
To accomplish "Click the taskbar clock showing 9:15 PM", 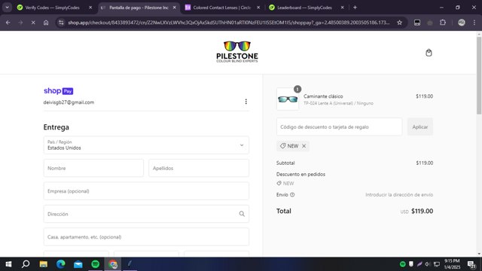I will pyautogui.click(x=452, y=264).
